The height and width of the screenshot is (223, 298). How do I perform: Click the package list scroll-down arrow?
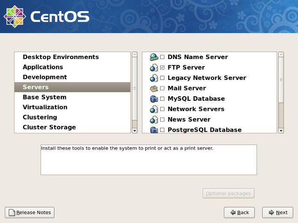(x=281, y=131)
